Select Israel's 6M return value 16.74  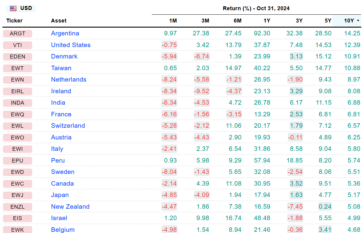coord(233,218)
